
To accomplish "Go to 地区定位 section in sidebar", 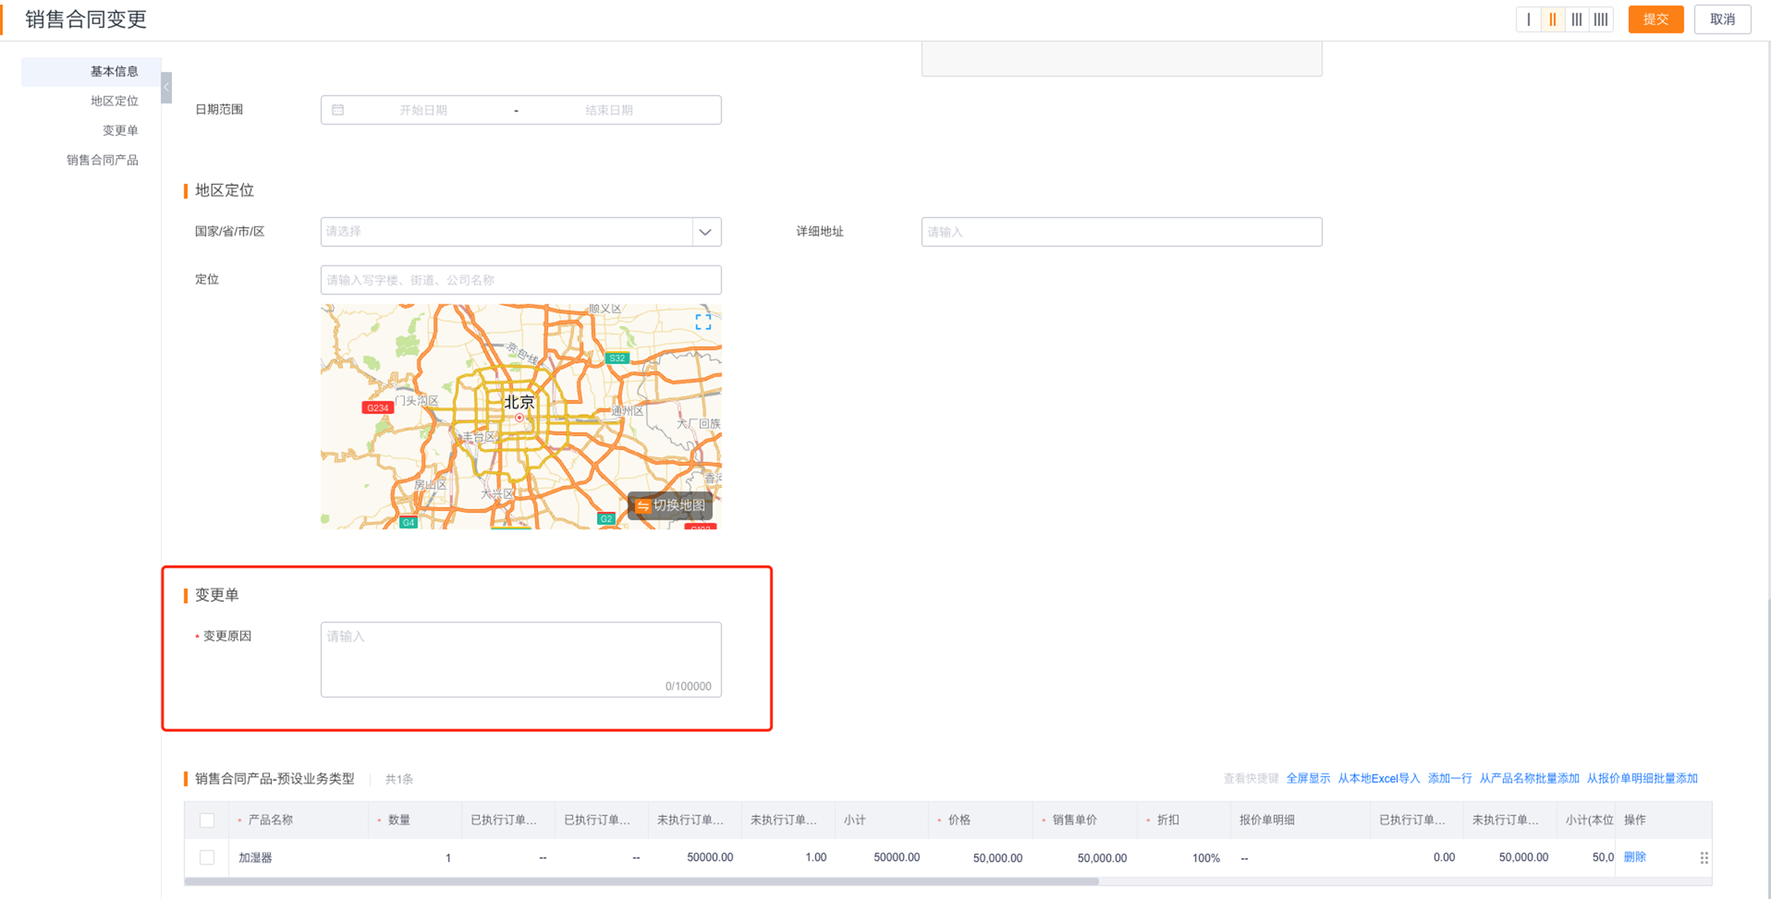I will 114,101.
